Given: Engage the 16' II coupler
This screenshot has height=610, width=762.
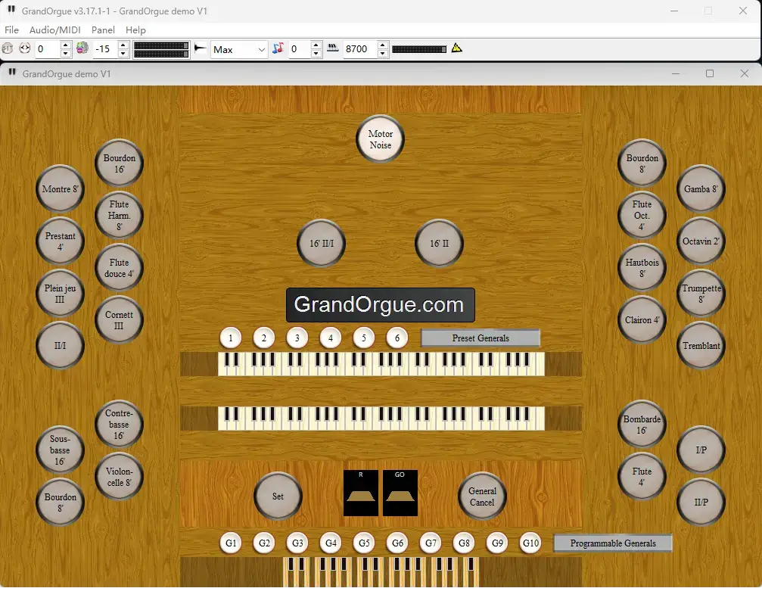Looking at the screenshot, I should 439,244.
